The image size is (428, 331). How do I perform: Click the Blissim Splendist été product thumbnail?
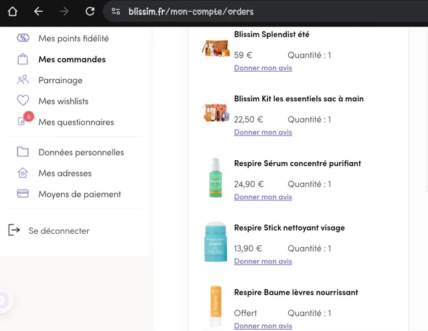(215, 48)
